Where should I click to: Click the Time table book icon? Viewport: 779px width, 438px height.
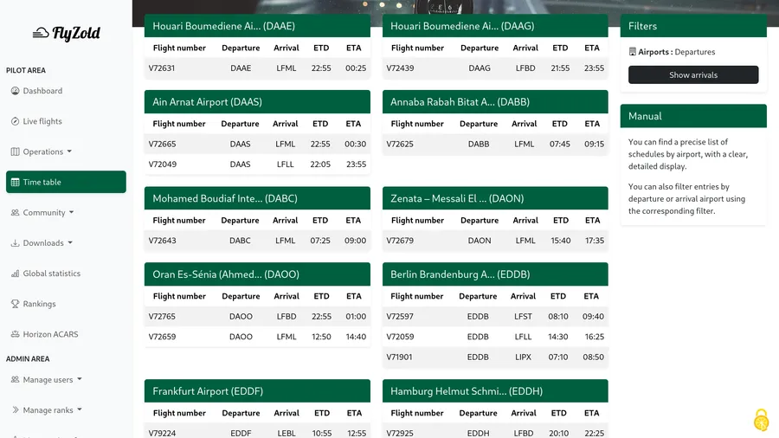16,183
